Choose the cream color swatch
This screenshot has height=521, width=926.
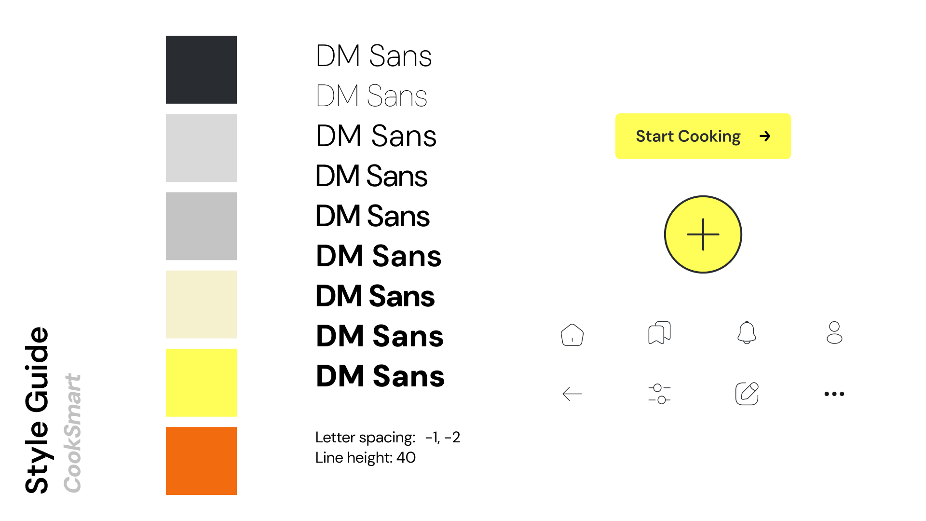(x=201, y=304)
